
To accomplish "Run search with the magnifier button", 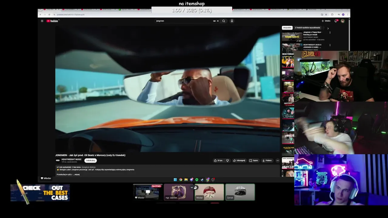I will tap(224, 21).
